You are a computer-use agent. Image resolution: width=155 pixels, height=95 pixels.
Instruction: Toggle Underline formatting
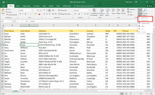pos(25,14)
